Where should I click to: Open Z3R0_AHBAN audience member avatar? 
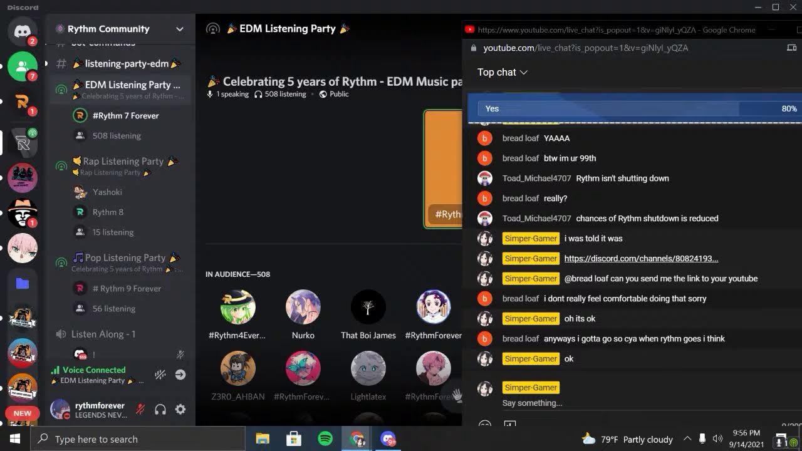tap(238, 368)
